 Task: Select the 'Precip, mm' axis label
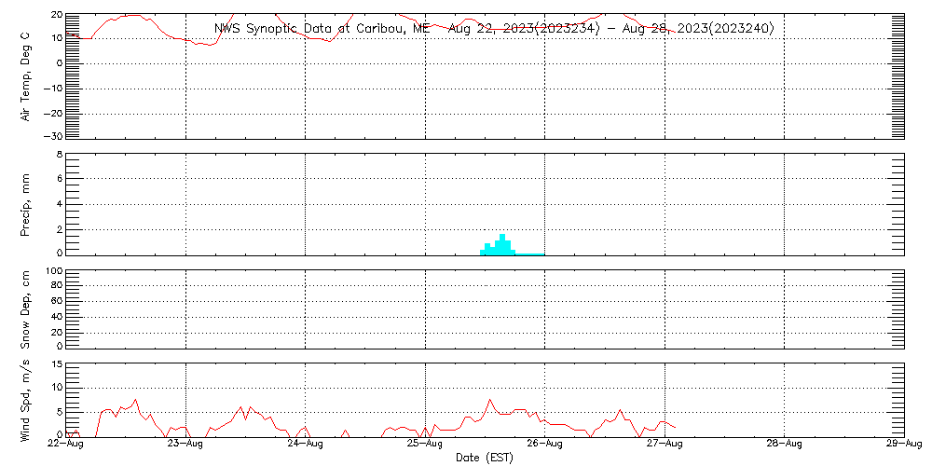25,204
